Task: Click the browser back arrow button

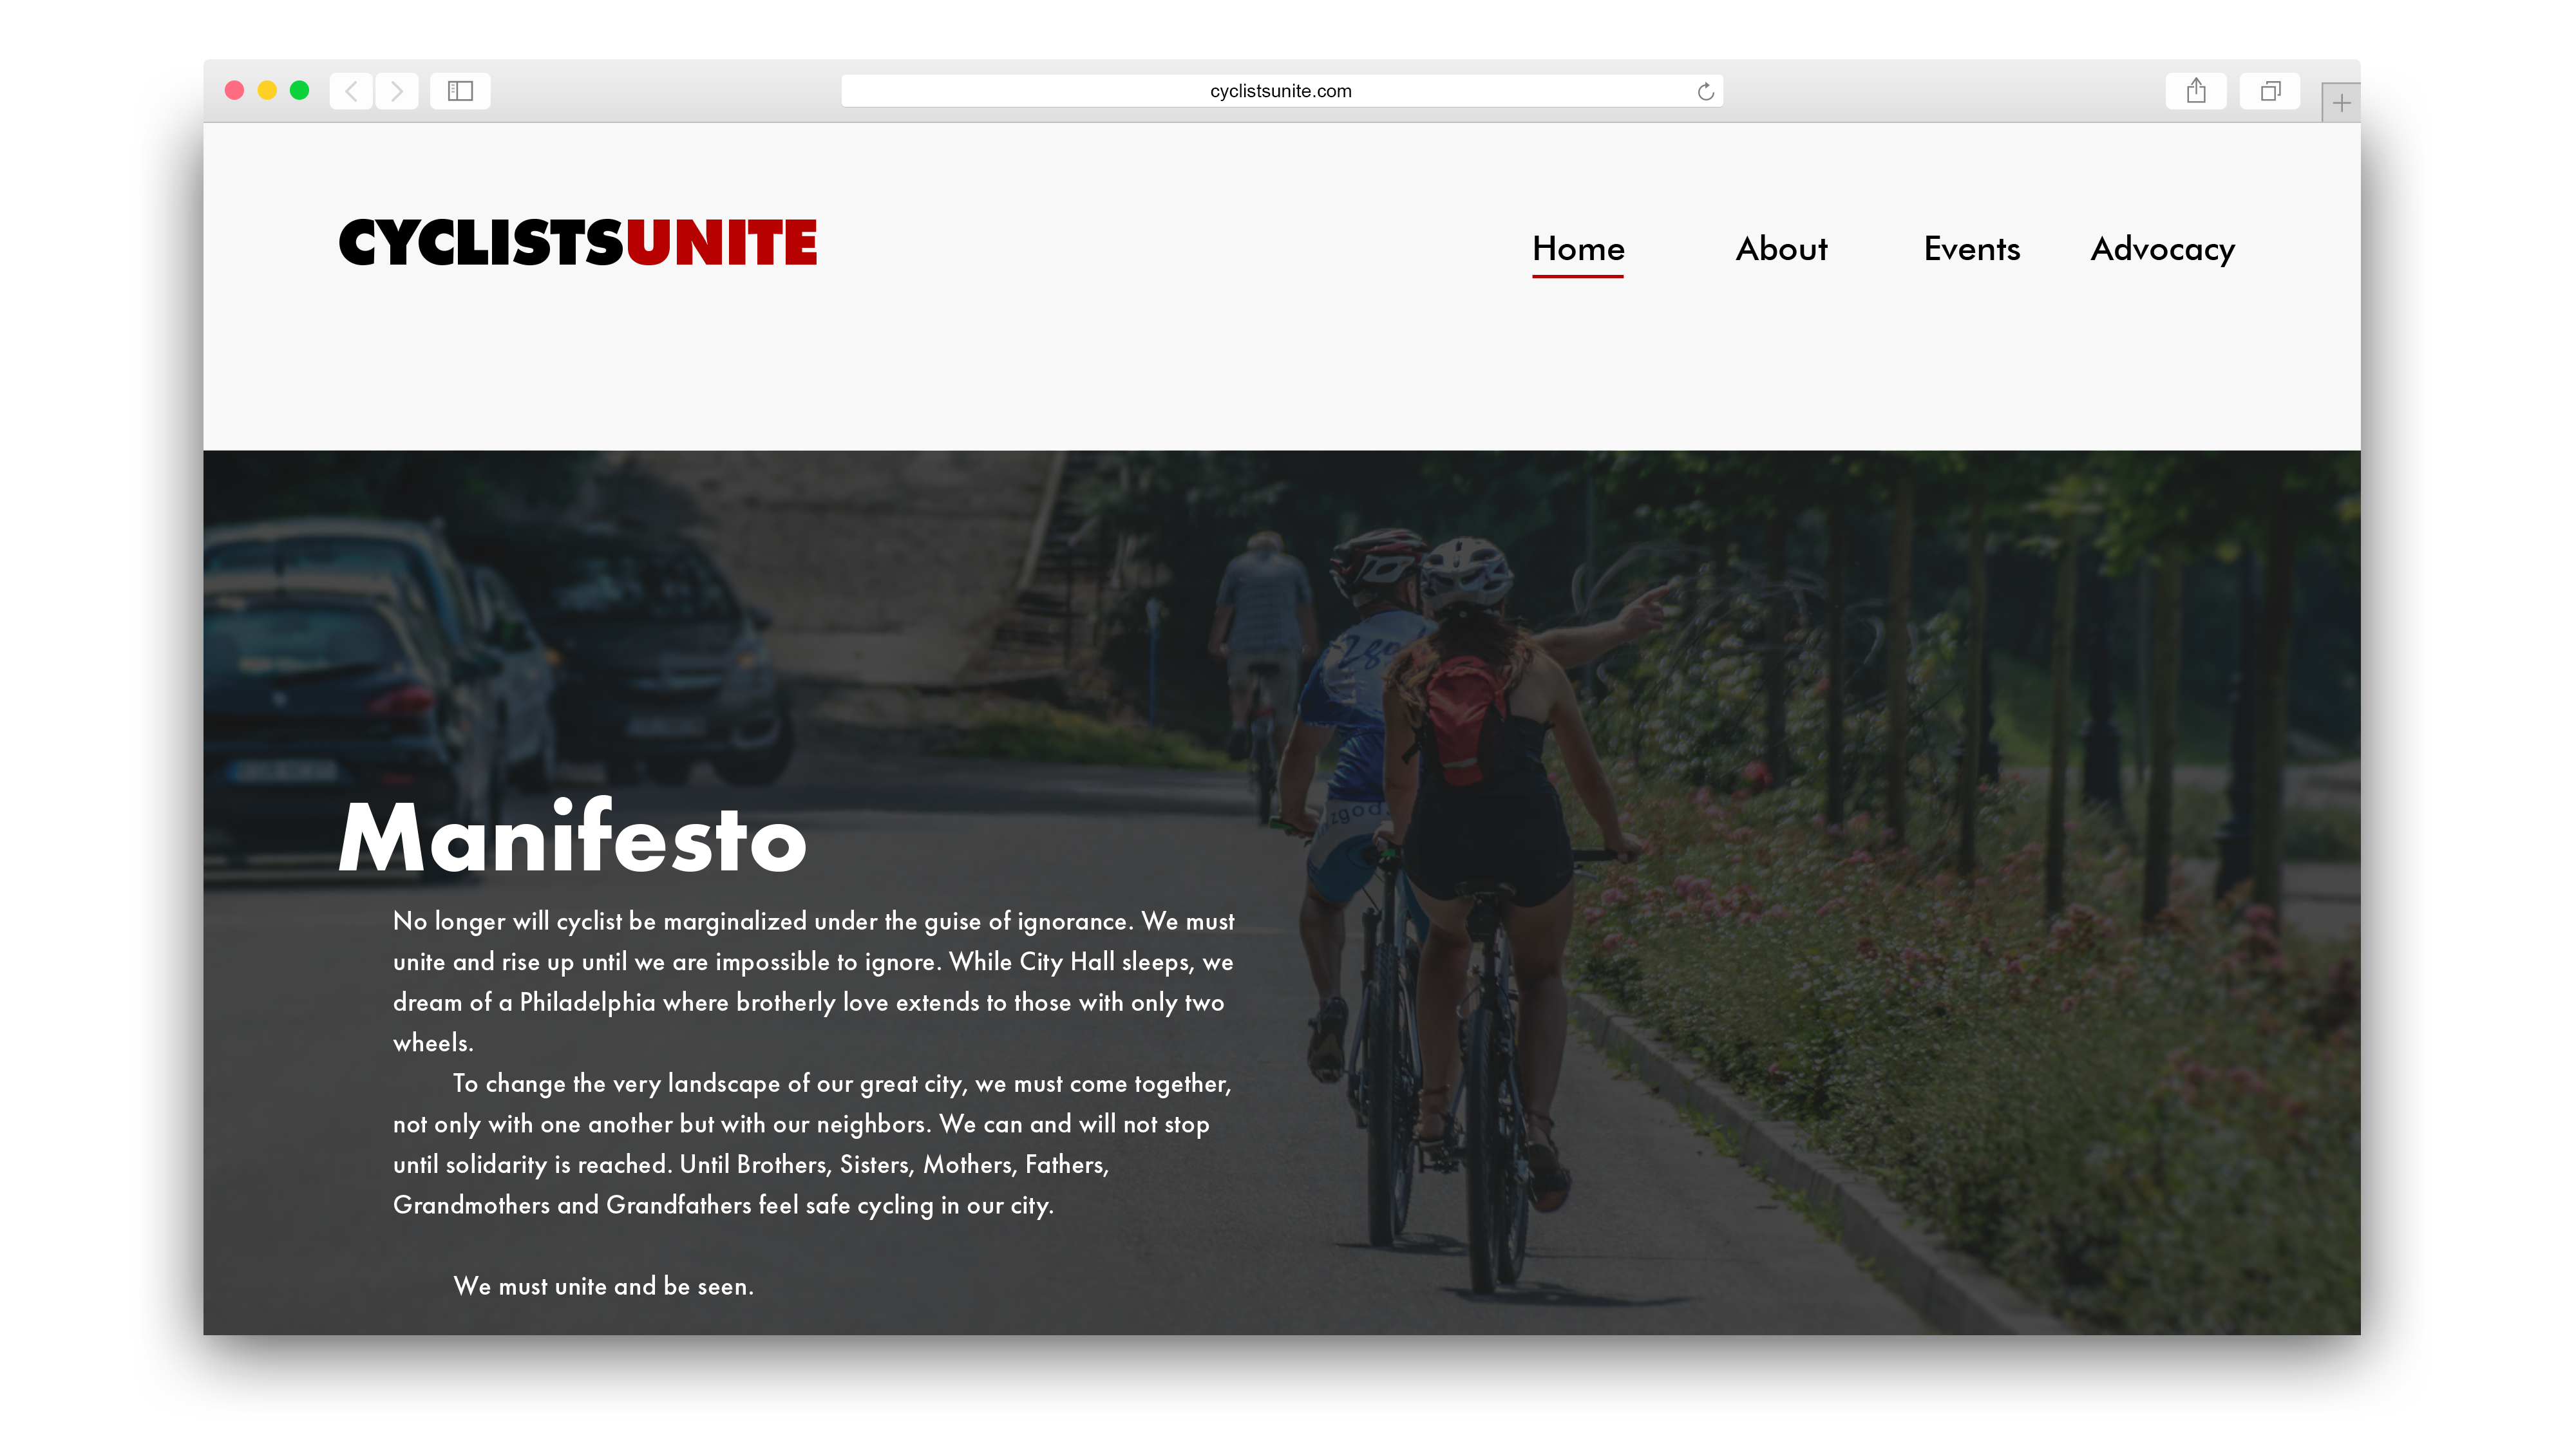Action: coord(351,91)
